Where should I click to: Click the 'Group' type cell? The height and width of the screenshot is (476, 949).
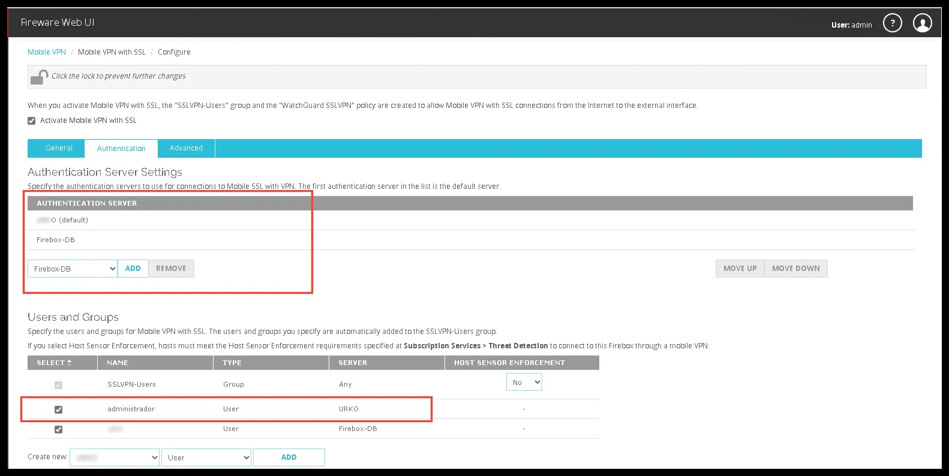click(233, 384)
